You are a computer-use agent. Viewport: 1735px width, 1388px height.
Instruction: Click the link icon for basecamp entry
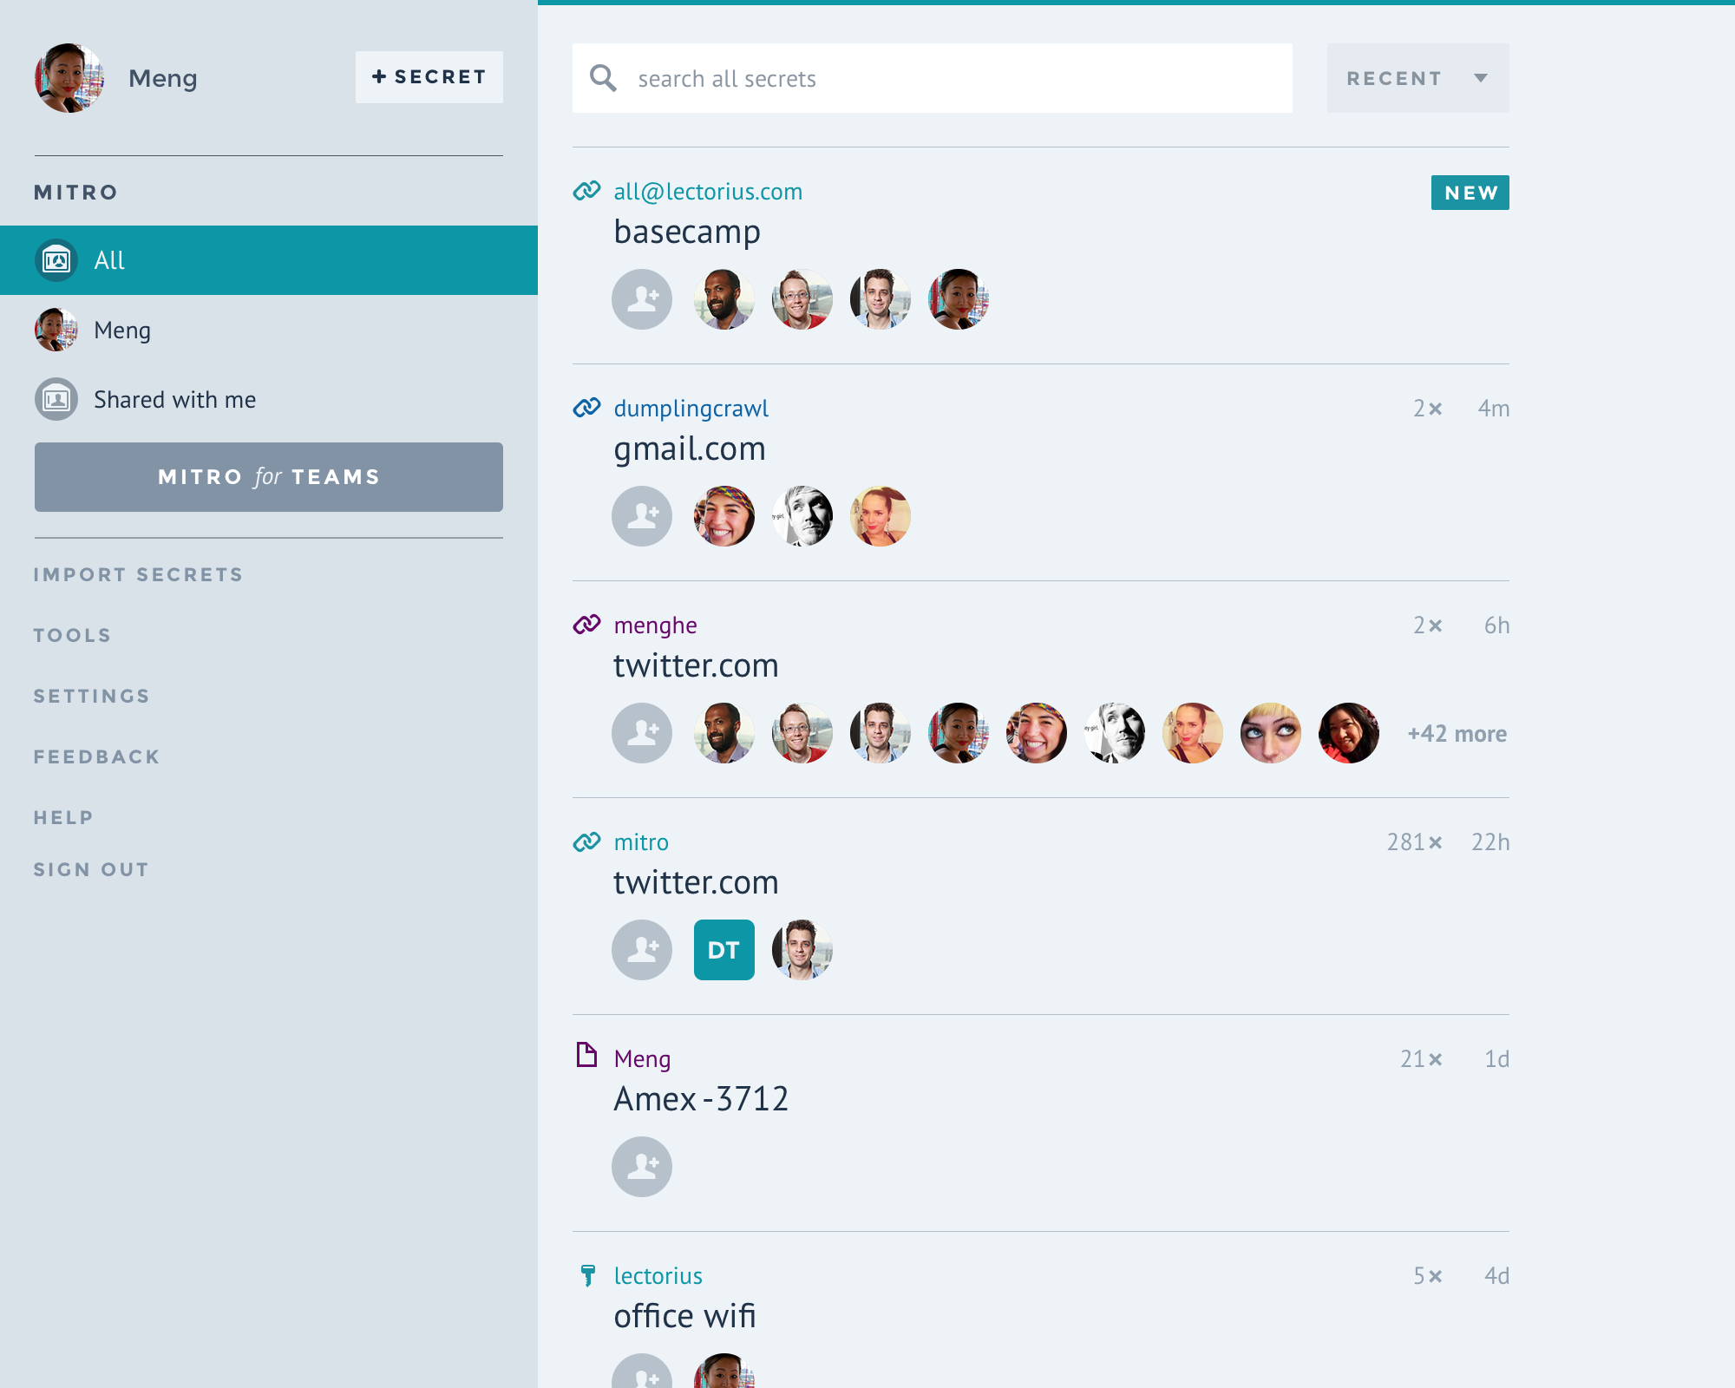pyautogui.click(x=585, y=190)
